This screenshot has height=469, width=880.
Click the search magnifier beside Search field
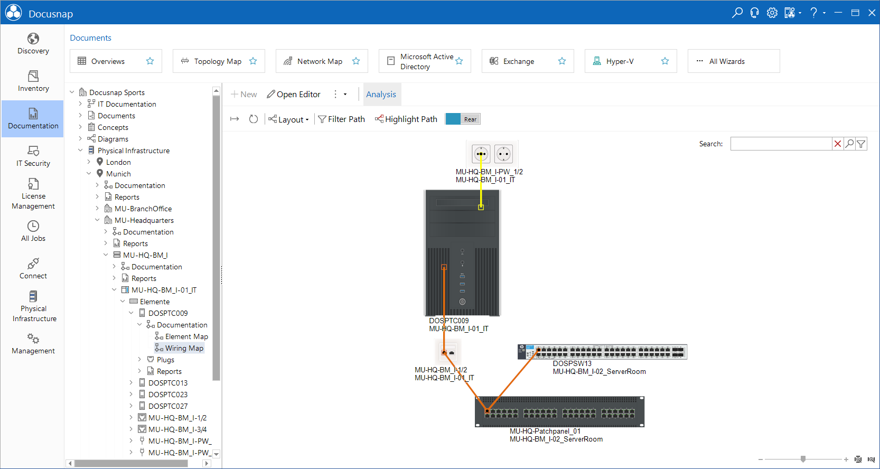click(849, 144)
